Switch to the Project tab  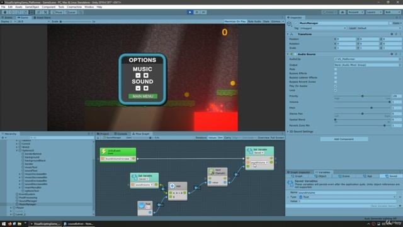point(103,134)
